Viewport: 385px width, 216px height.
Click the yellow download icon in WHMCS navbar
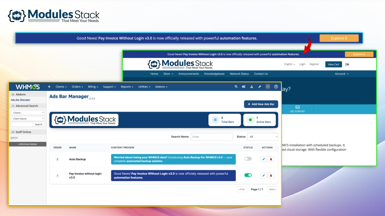tap(252, 87)
